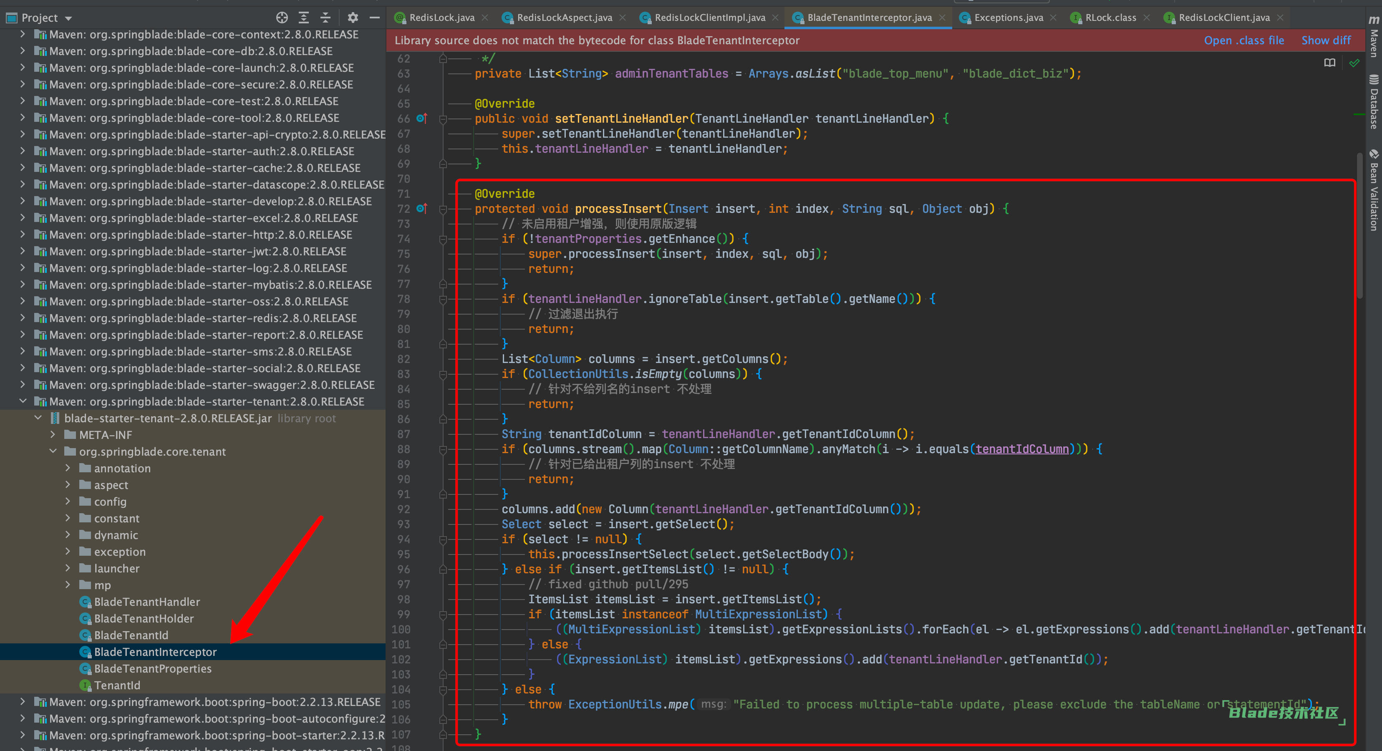Click the inspections checkmark icon
This screenshot has height=751, width=1382.
pos(1354,63)
